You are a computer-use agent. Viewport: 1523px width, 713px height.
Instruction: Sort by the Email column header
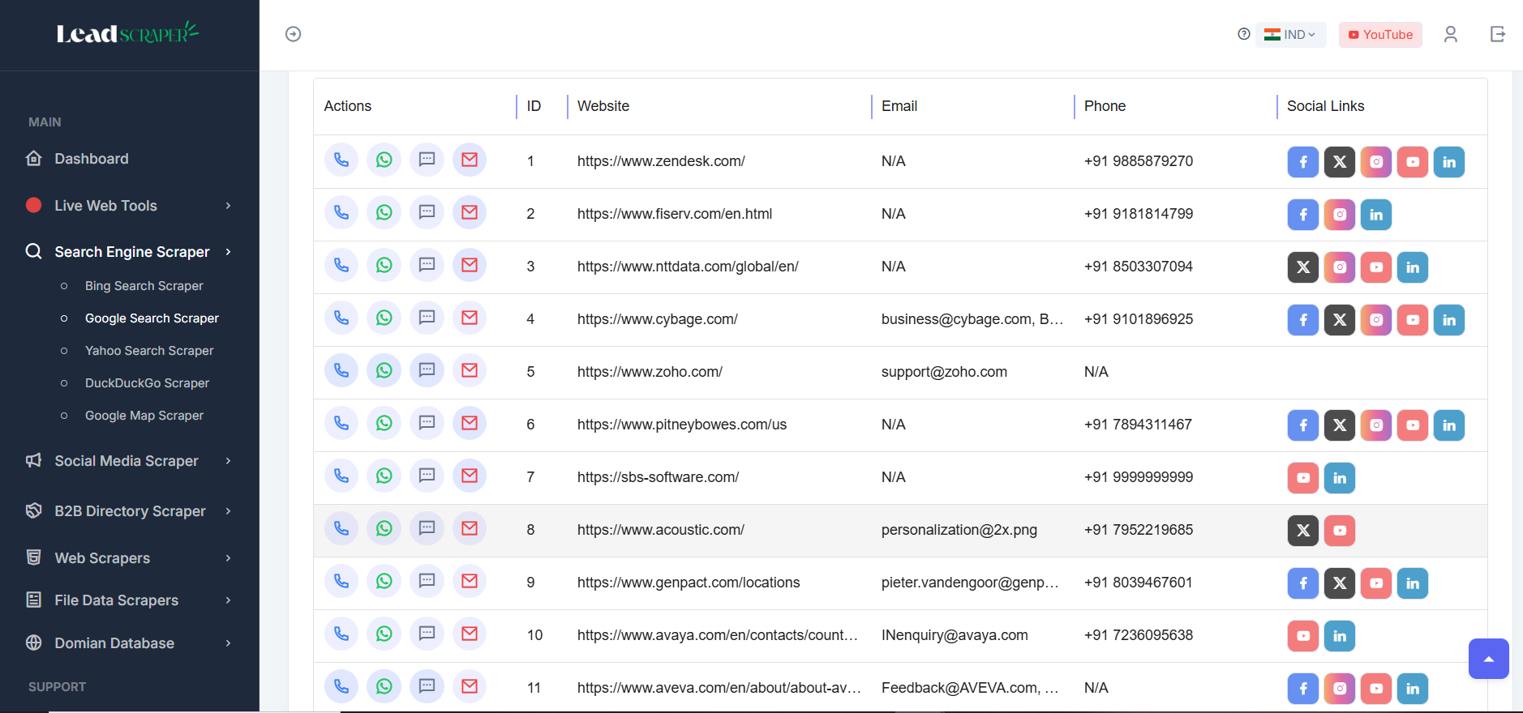pos(899,106)
